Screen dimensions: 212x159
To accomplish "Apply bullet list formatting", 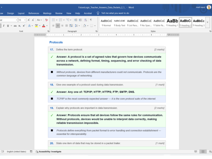I will tap(53, 20).
